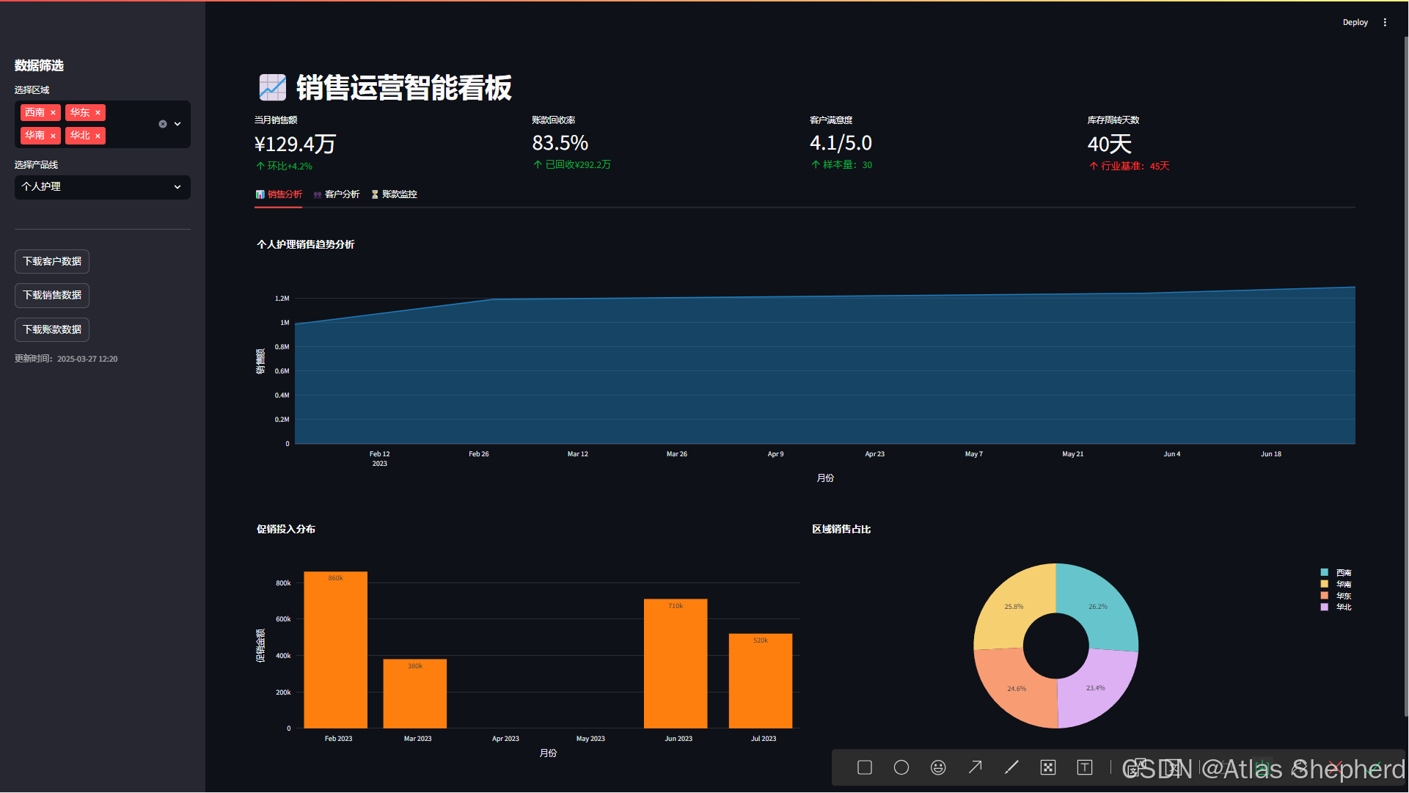
Task: Open the three-dot main menu
Action: pyautogui.click(x=1385, y=23)
